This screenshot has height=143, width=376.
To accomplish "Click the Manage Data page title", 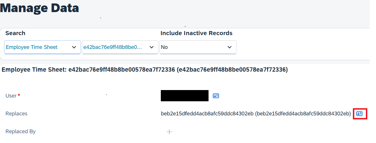I will pos(40,8).
